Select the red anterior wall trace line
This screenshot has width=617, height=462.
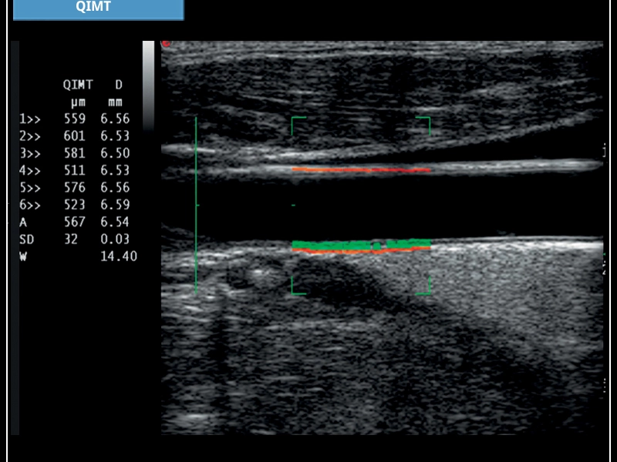click(360, 169)
